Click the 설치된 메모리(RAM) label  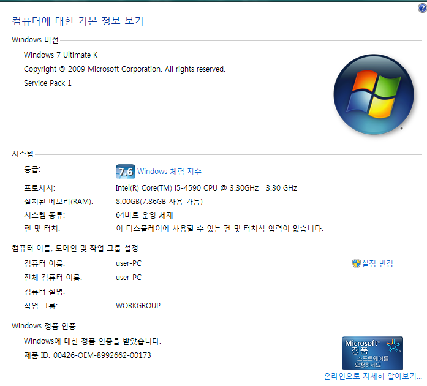59,202
